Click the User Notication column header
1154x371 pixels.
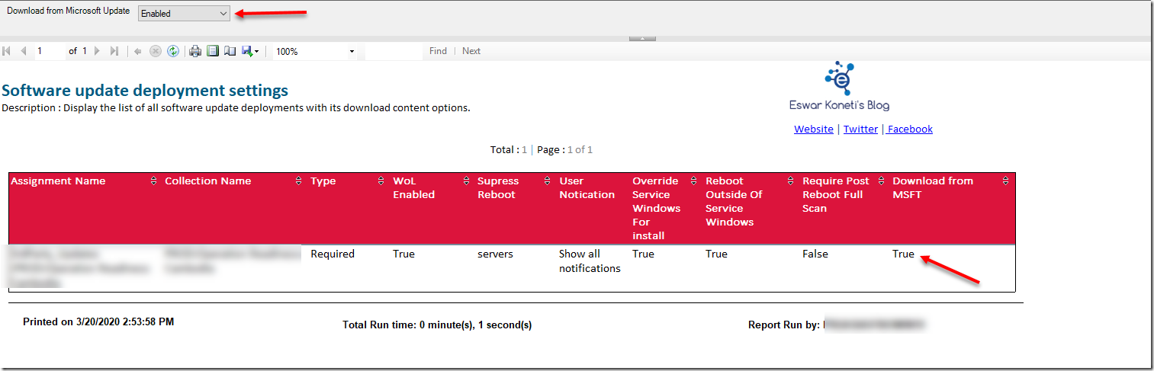pyautogui.click(x=587, y=187)
